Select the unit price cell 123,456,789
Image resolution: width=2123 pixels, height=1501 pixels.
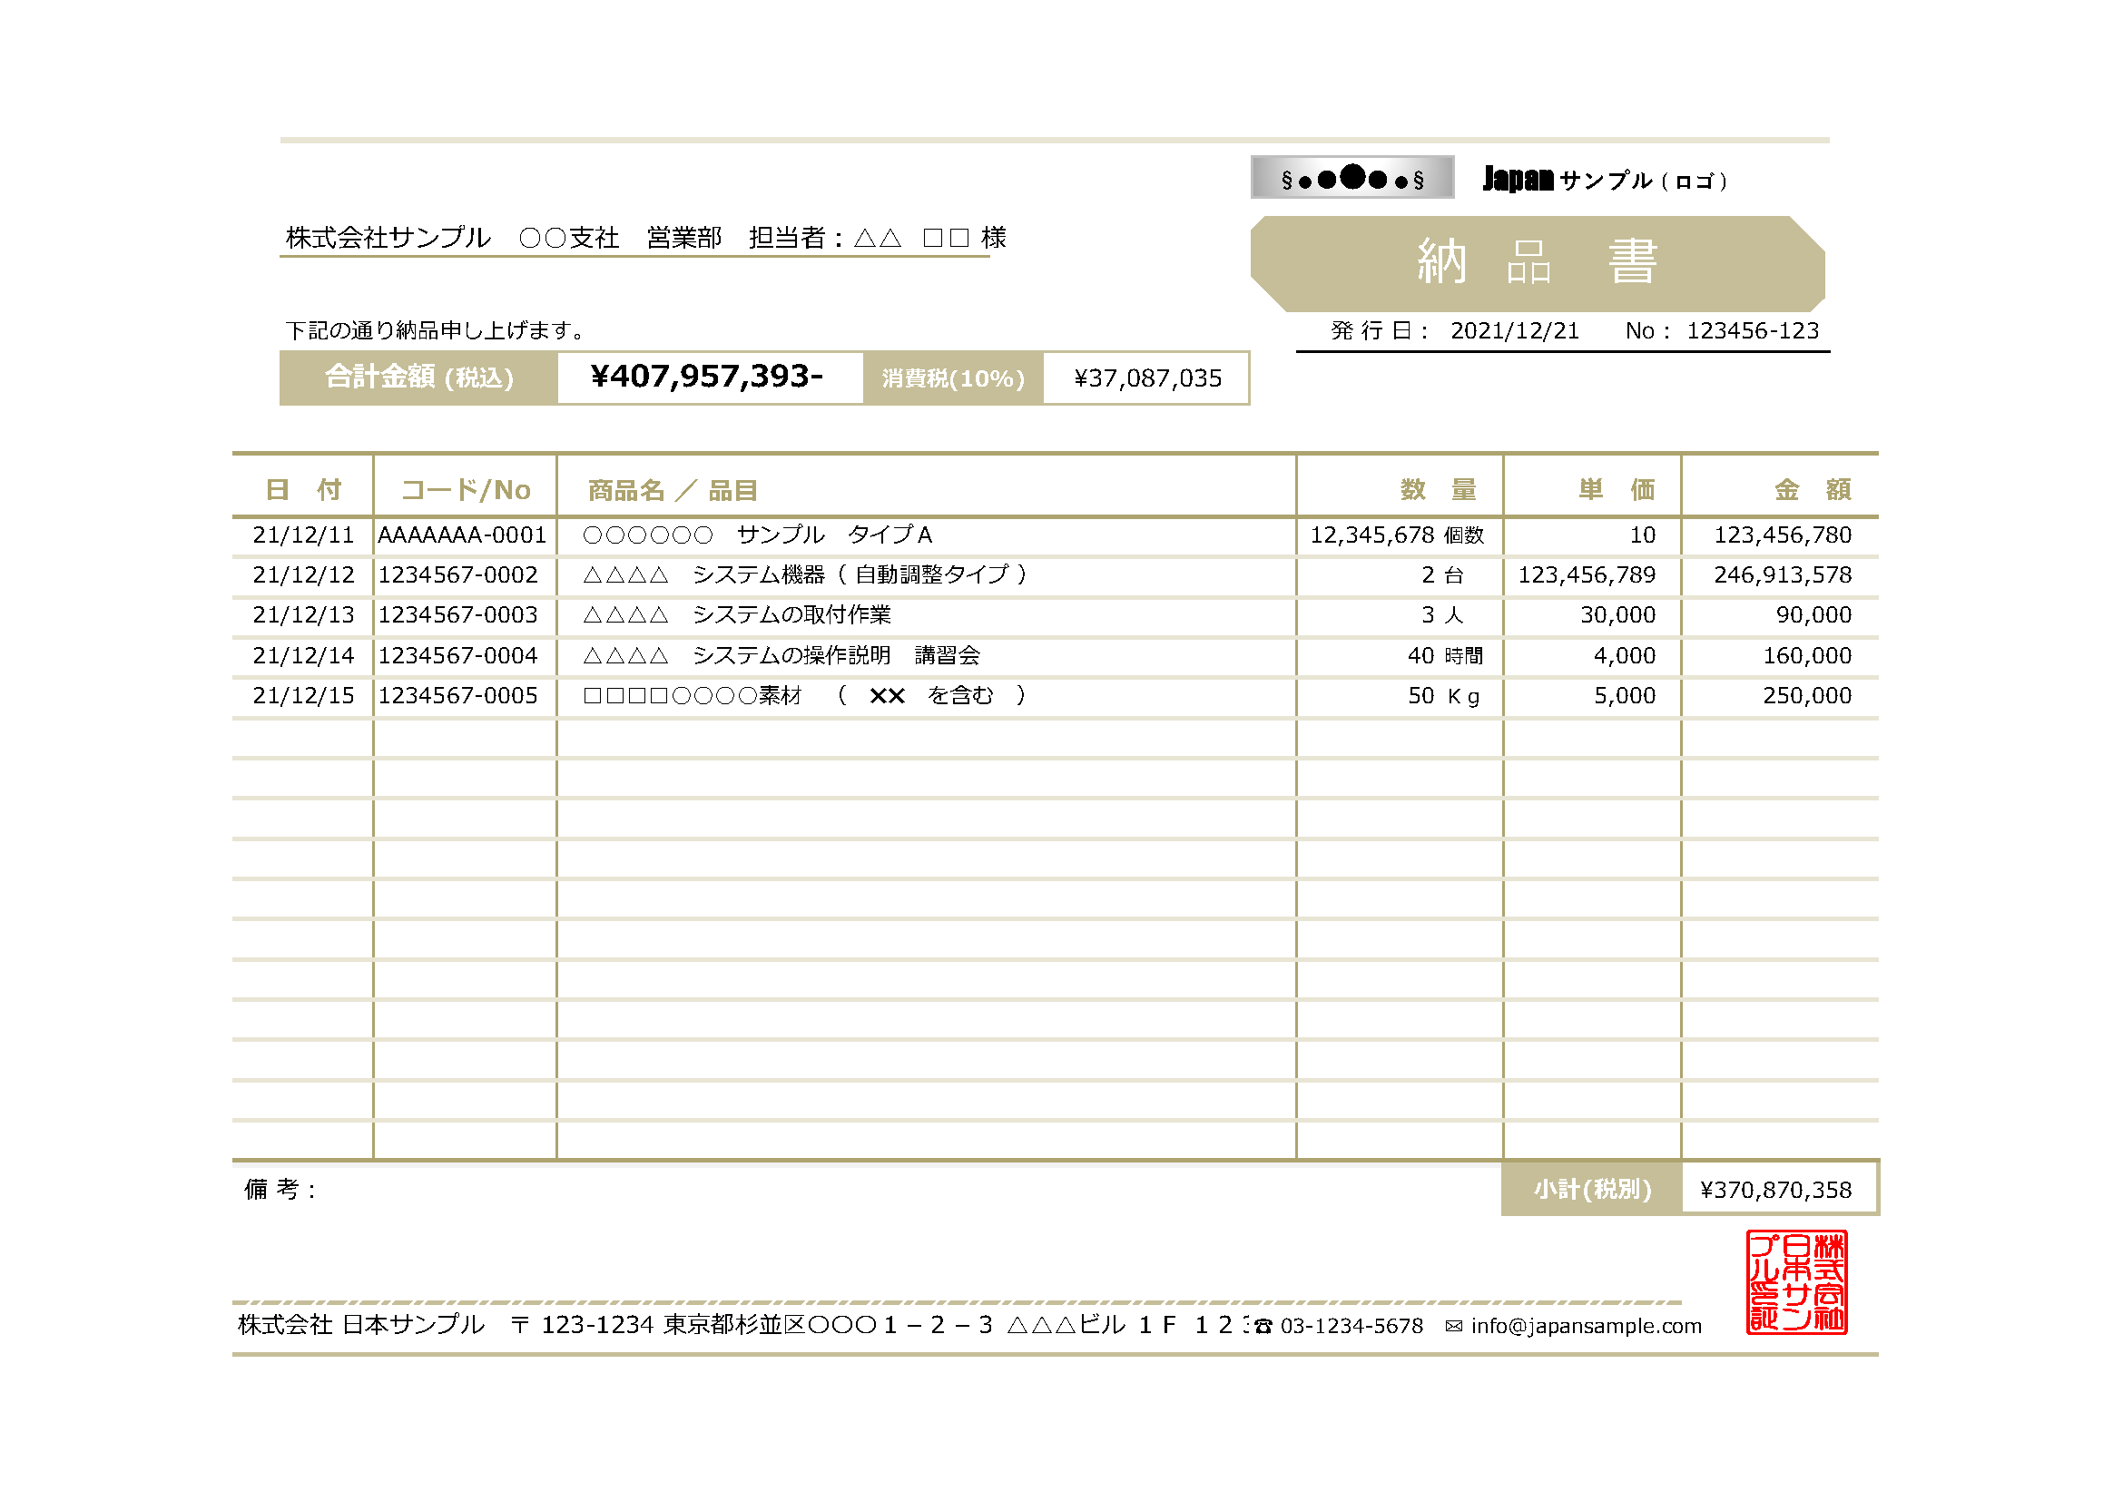[x=1586, y=574]
